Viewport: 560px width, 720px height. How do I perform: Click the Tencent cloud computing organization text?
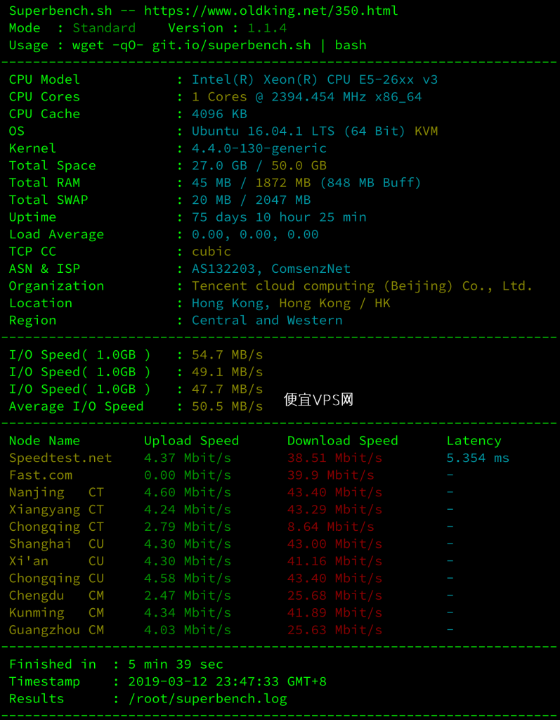pos(362,286)
